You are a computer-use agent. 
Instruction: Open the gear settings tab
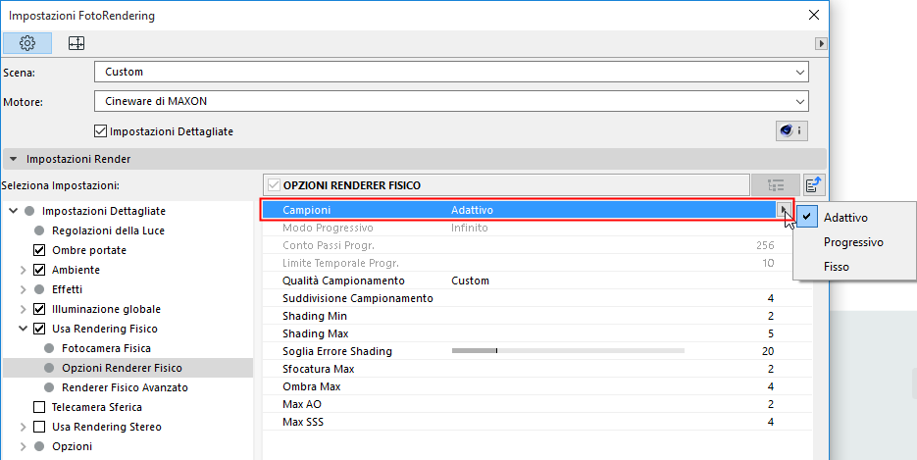click(27, 43)
